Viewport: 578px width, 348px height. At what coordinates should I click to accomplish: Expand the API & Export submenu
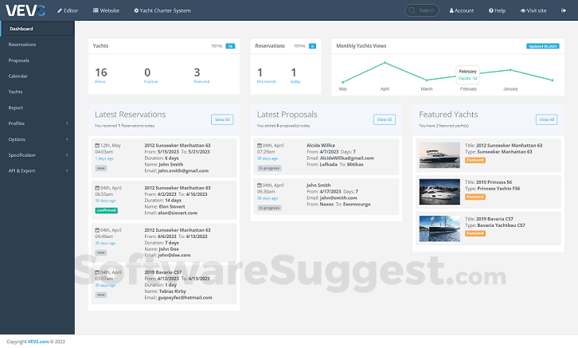(37, 170)
